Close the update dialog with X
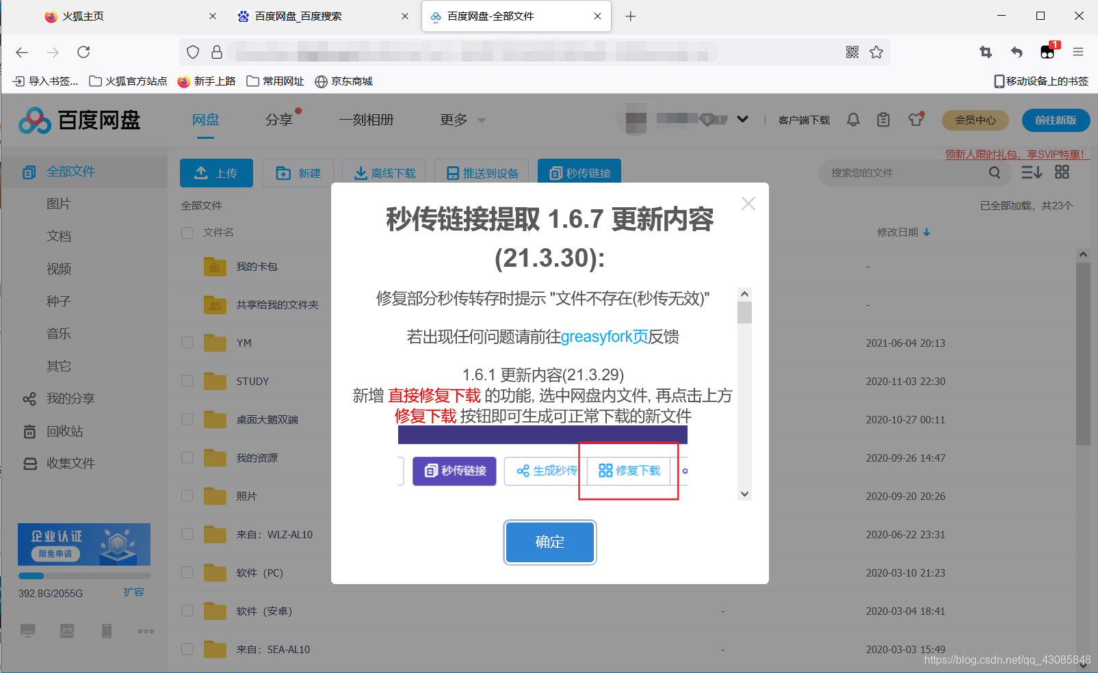The image size is (1098, 673). point(748,204)
